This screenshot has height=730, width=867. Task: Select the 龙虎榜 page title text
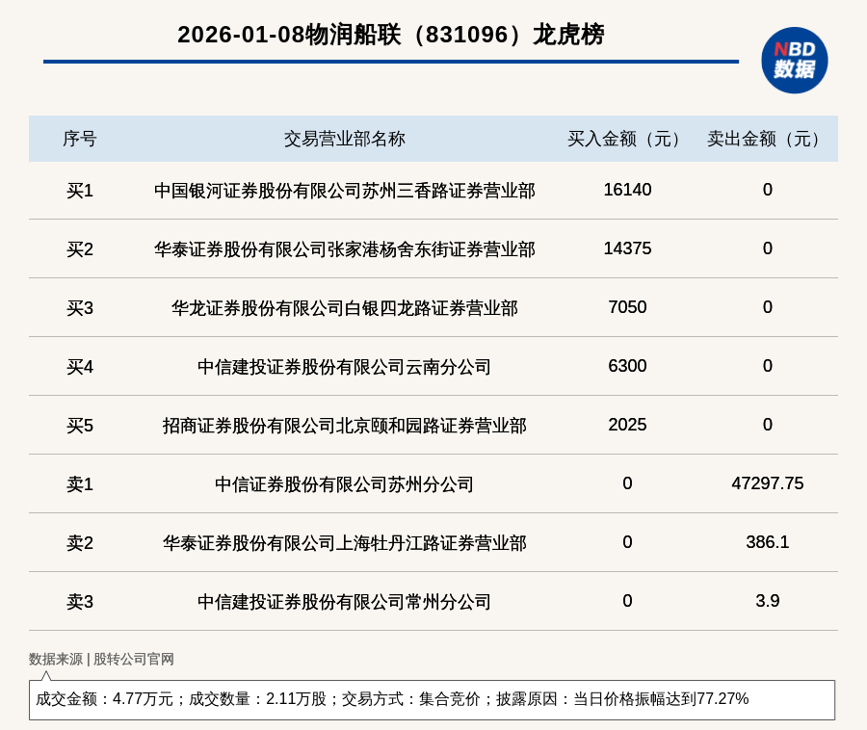point(390,35)
